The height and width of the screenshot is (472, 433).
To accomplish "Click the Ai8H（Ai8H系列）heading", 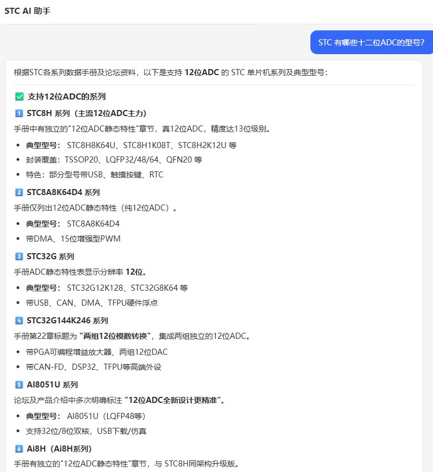I will tap(59, 449).
